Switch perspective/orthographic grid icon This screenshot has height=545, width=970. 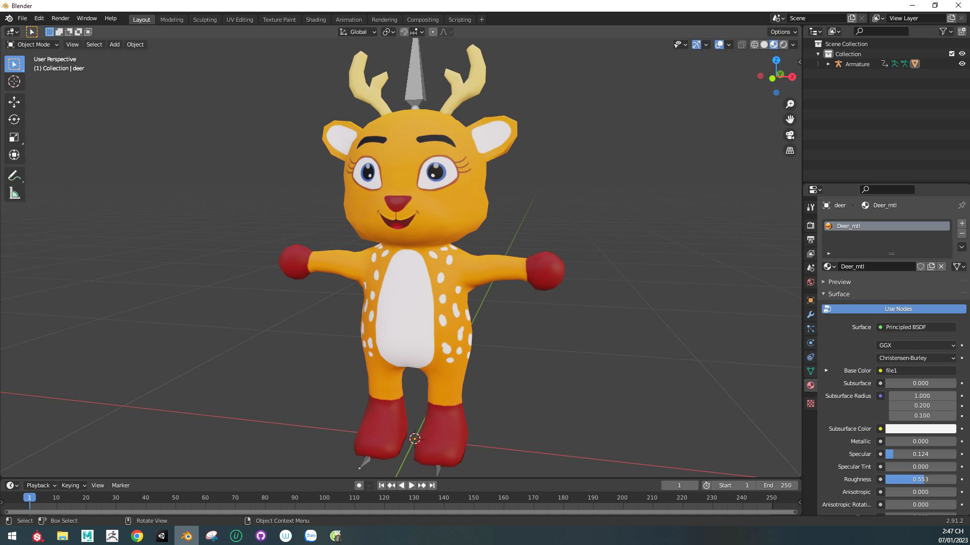point(790,151)
